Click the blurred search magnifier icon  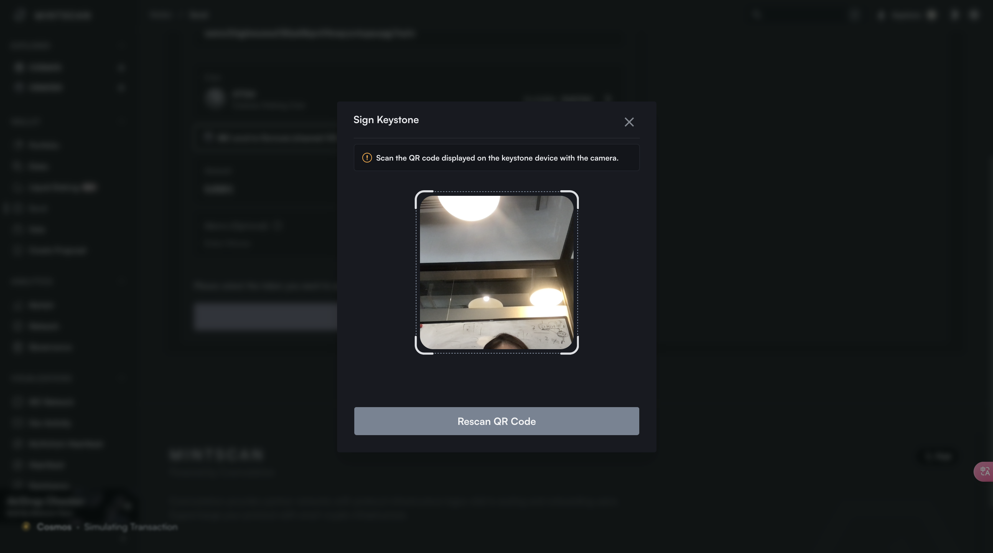(x=756, y=15)
